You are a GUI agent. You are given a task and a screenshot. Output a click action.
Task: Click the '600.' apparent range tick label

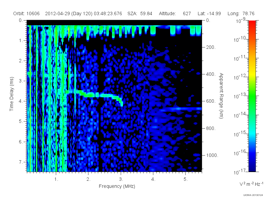pyautogui.click(x=211, y=101)
